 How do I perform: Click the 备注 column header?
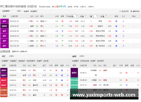(x=134, y=16)
